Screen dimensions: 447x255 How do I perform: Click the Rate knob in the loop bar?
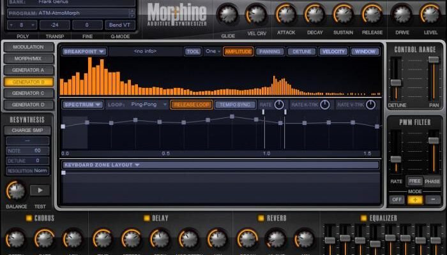coord(279,105)
